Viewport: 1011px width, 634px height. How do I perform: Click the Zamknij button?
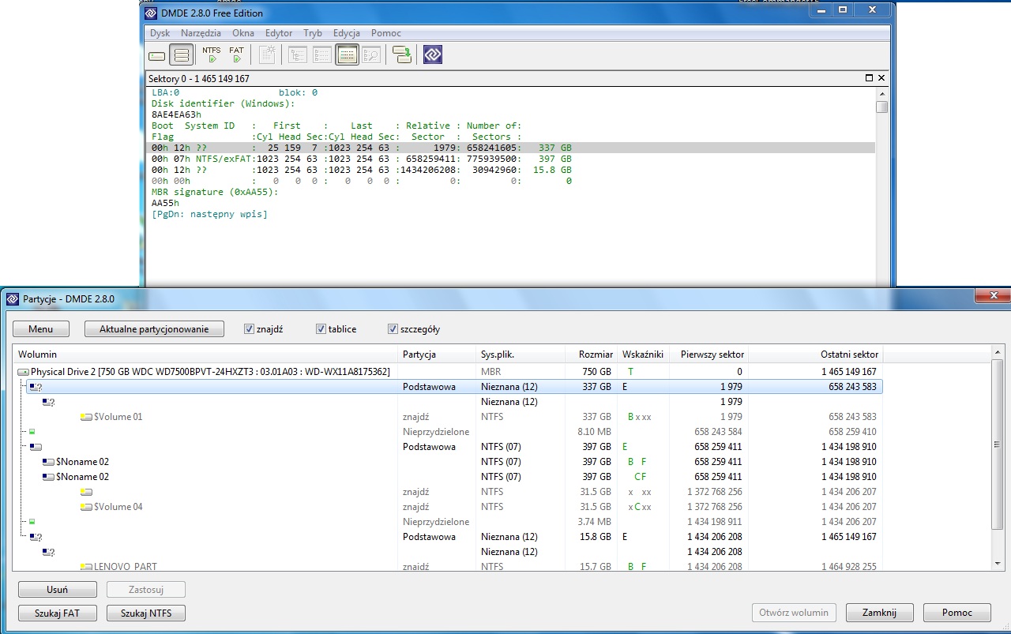(879, 613)
